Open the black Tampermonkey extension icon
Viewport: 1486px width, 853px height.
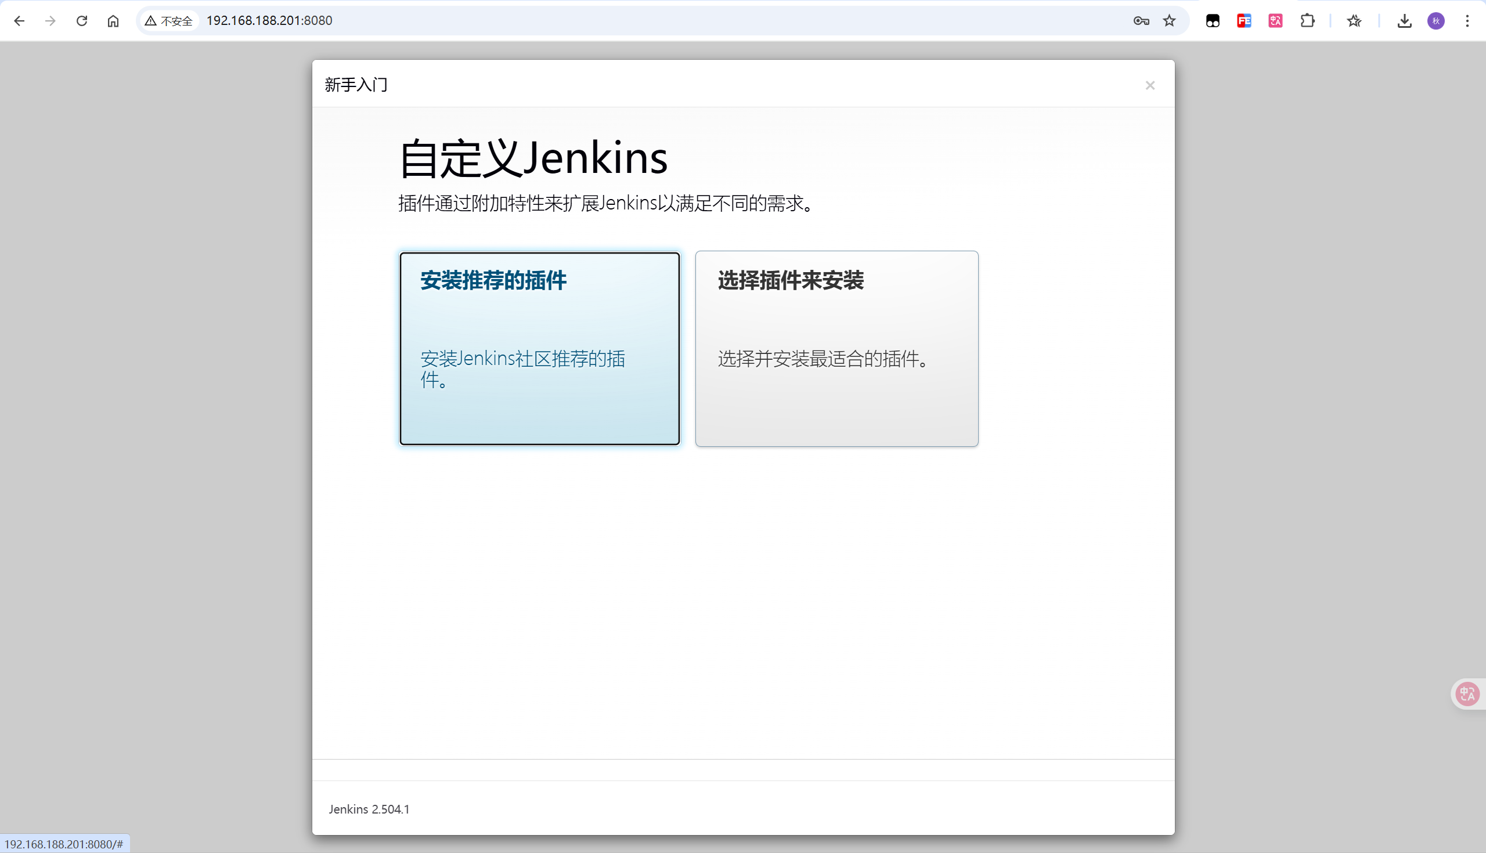click(1213, 21)
